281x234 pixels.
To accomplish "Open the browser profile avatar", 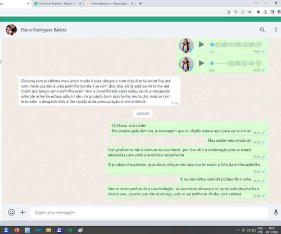I will tap(279, 12).
